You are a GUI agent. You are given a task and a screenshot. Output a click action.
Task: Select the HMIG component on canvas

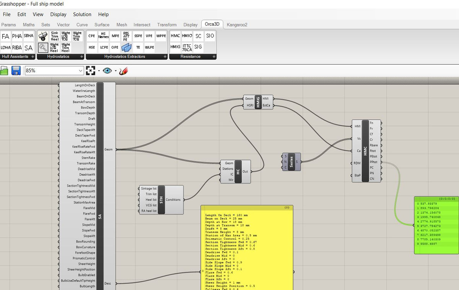(258, 102)
